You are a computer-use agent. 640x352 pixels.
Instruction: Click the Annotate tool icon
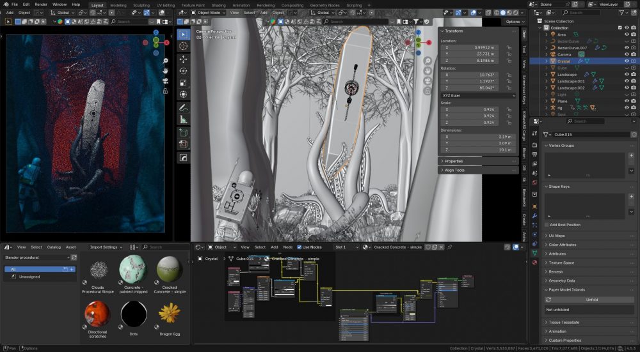[184, 107]
